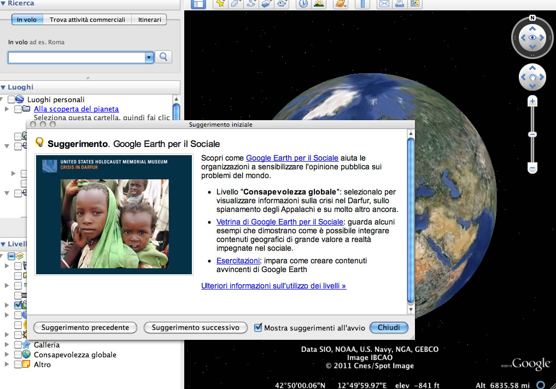The height and width of the screenshot is (389, 556).
Task: Tick the Galleria layer checkbox
Action: pyautogui.click(x=18, y=345)
